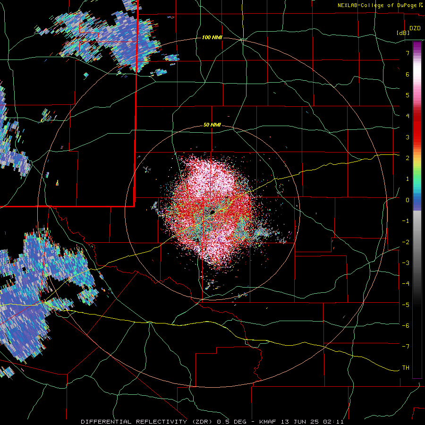This screenshot has width=425, height=425.
Task: Click the 100 NMI range ring label
Action: coord(212,37)
